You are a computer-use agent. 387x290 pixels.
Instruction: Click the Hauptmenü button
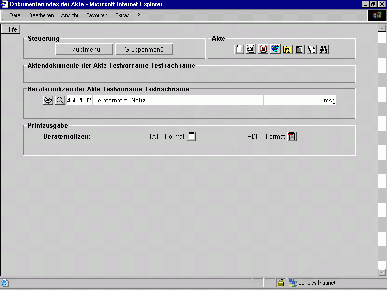84,49
